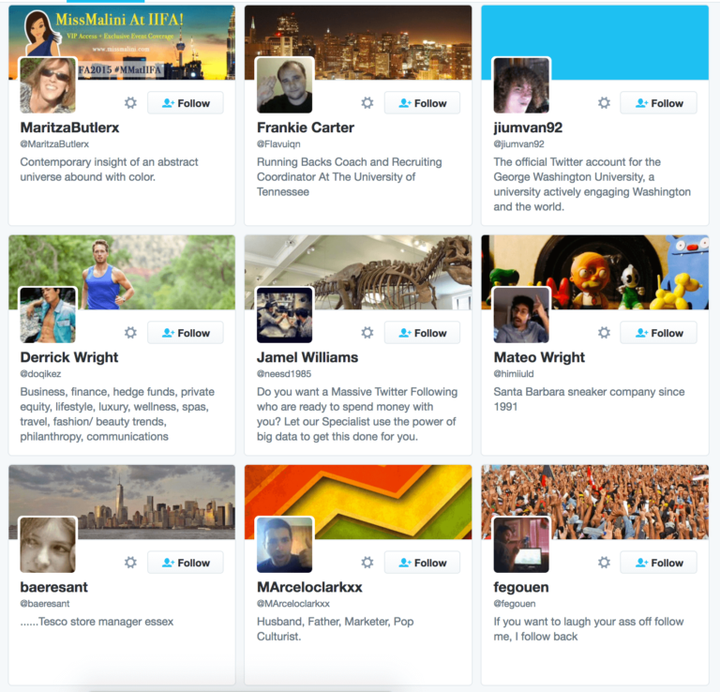
Task: Click gear icon on fegouen card
Action: pos(604,562)
